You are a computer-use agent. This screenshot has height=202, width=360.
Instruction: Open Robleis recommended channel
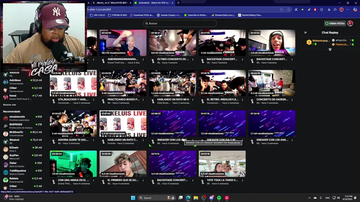[22, 180]
